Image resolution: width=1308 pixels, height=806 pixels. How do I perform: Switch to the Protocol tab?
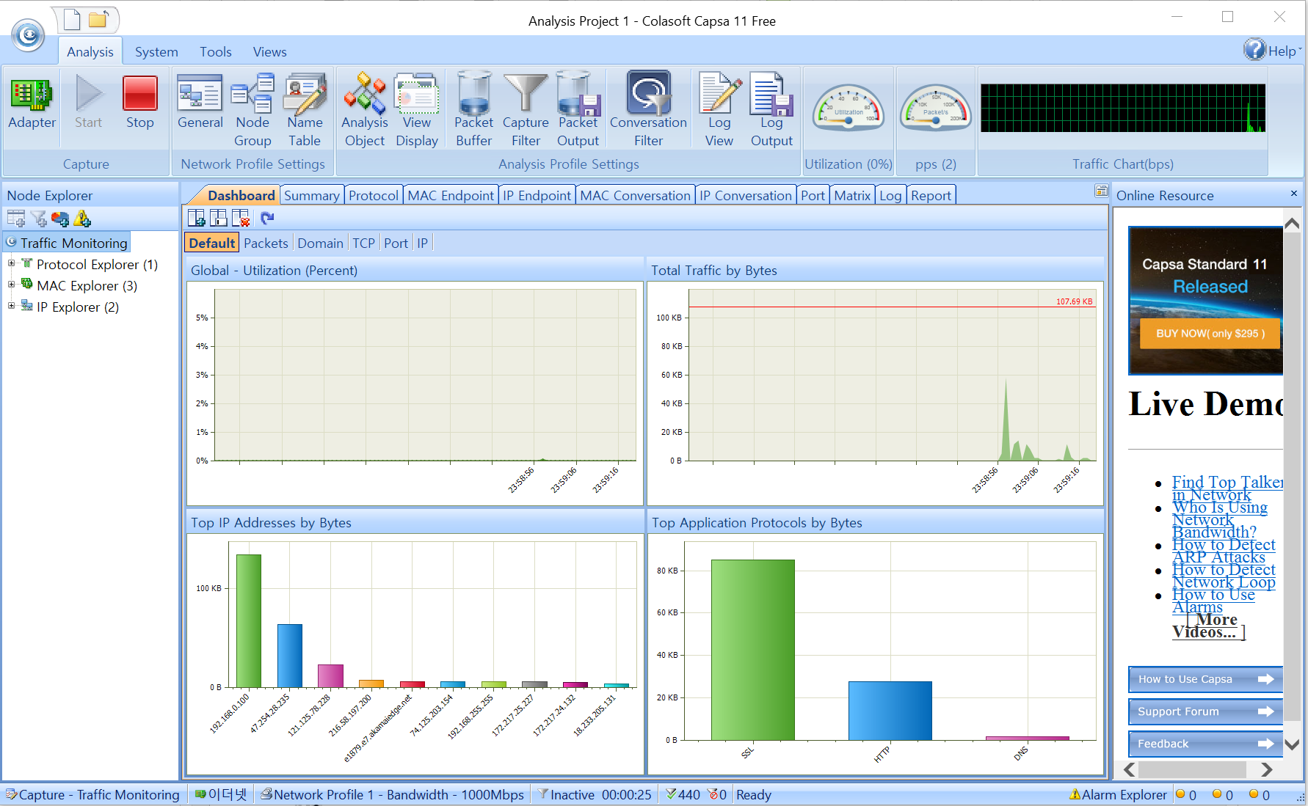pyautogui.click(x=374, y=195)
